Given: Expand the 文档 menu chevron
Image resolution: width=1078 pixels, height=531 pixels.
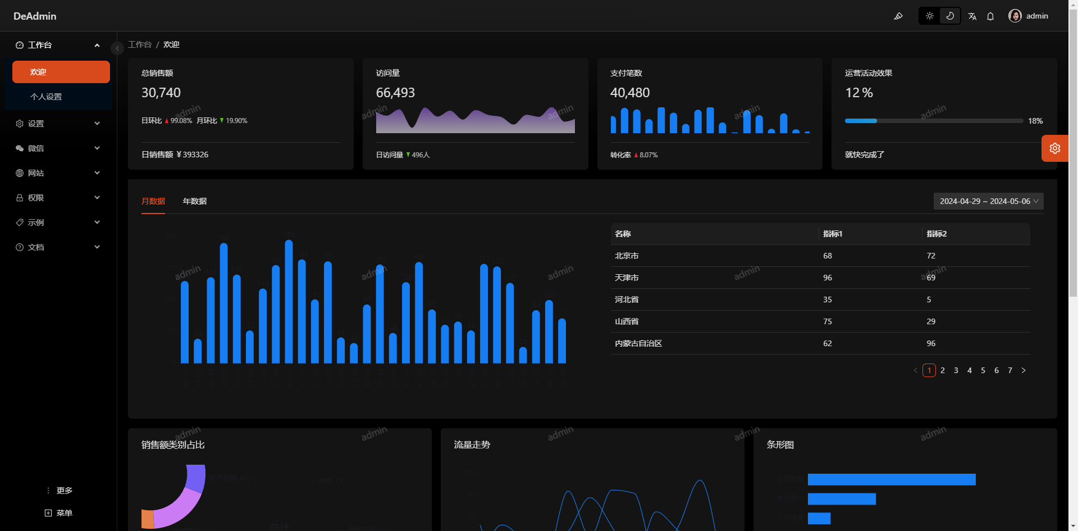Looking at the screenshot, I should pyautogui.click(x=97, y=247).
